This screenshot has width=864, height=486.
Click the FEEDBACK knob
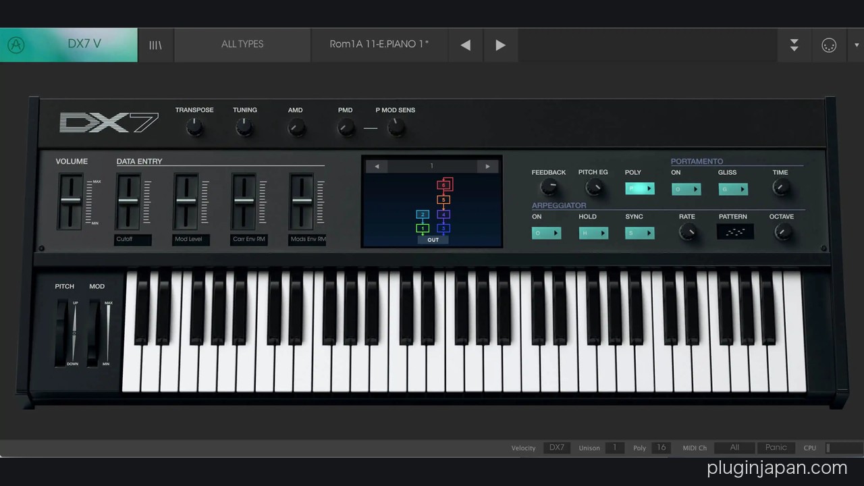coord(549,188)
